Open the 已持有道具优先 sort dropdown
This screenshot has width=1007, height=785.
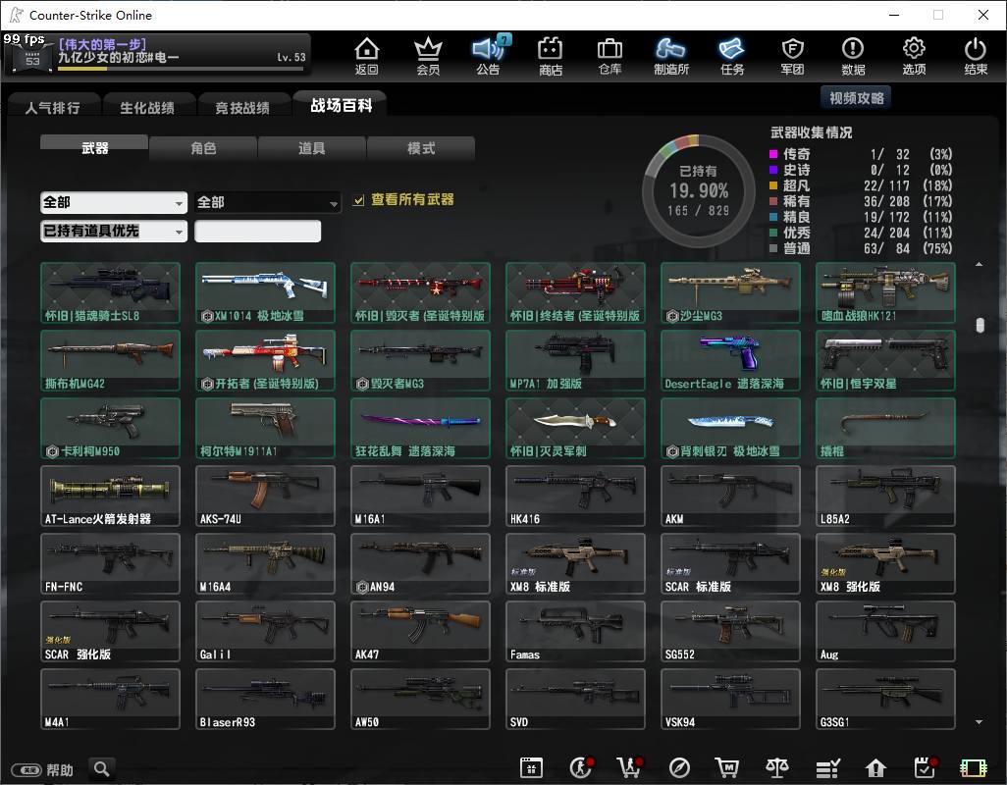coord(114,231)
